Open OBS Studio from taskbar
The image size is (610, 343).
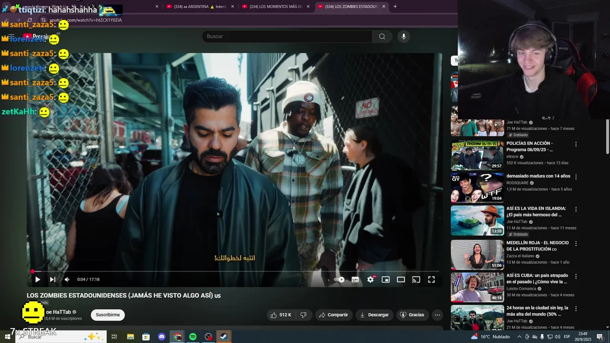[x=208, y=337]
